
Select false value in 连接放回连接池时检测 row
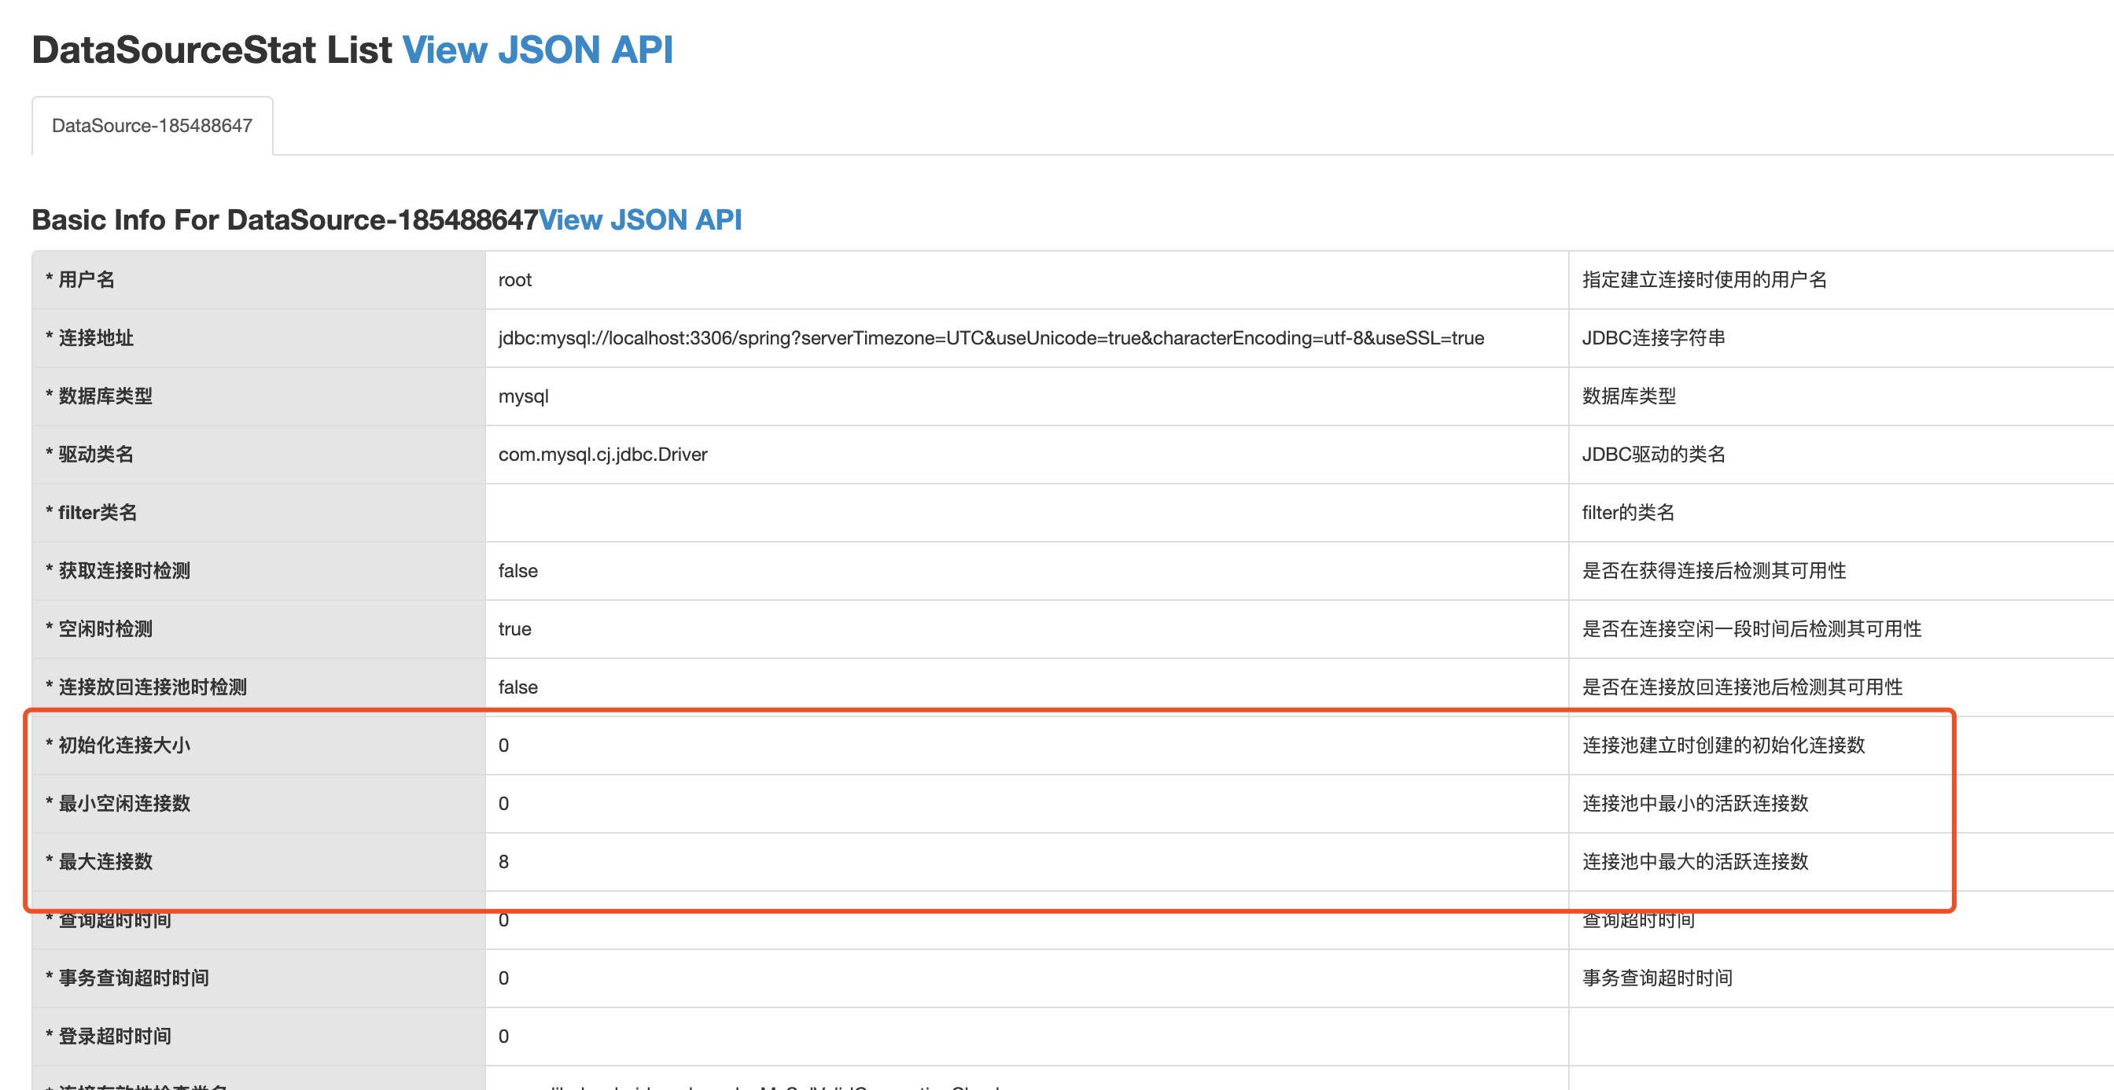point(517,688)
